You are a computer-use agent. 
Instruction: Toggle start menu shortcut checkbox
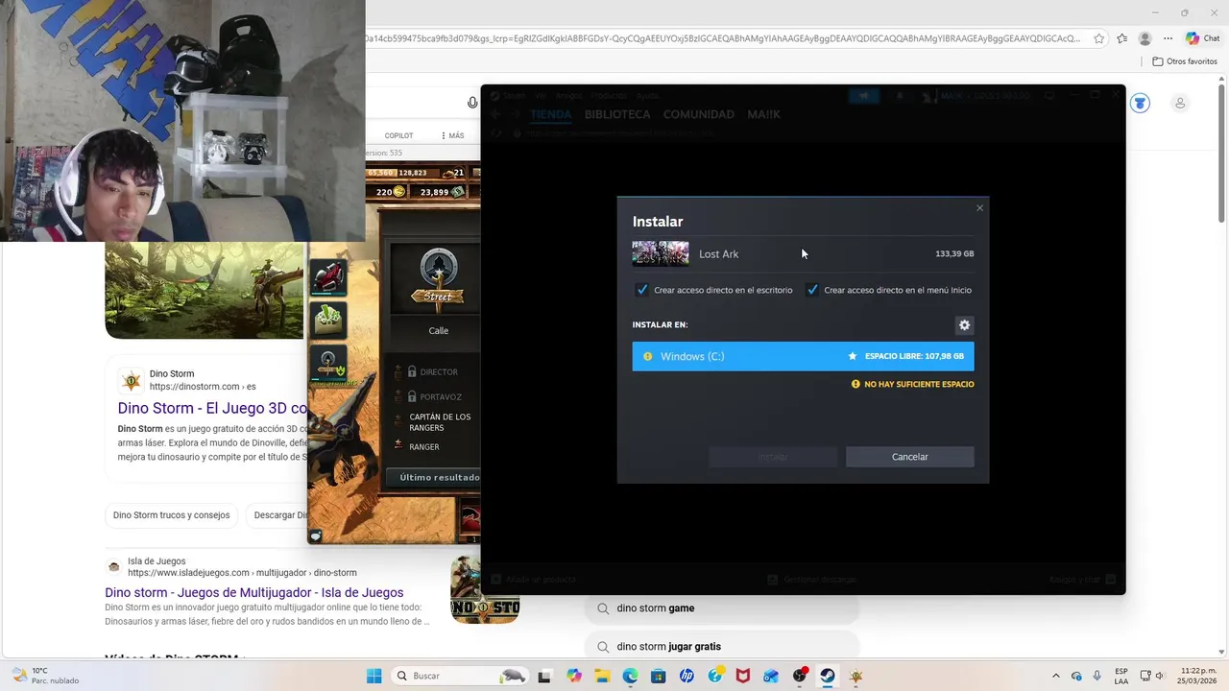812,290
